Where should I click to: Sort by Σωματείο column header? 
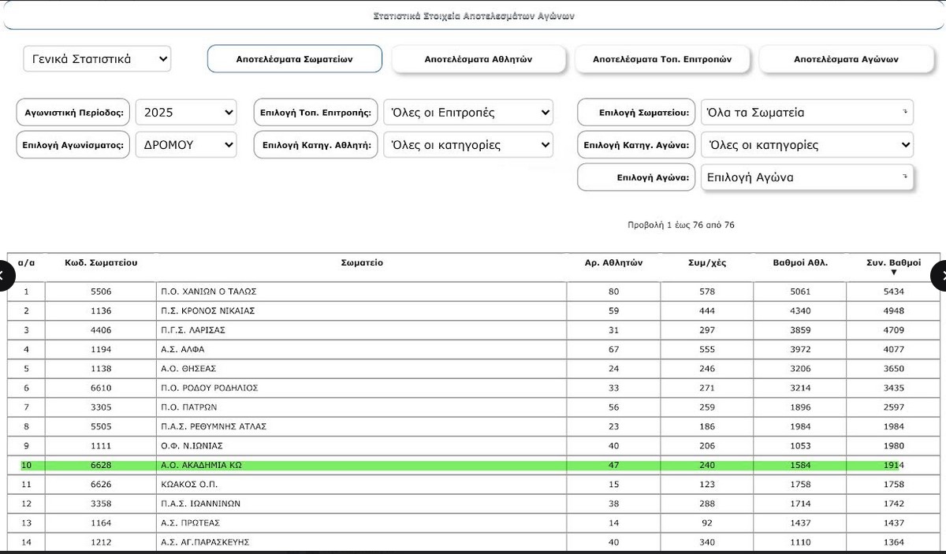point(362,263)
